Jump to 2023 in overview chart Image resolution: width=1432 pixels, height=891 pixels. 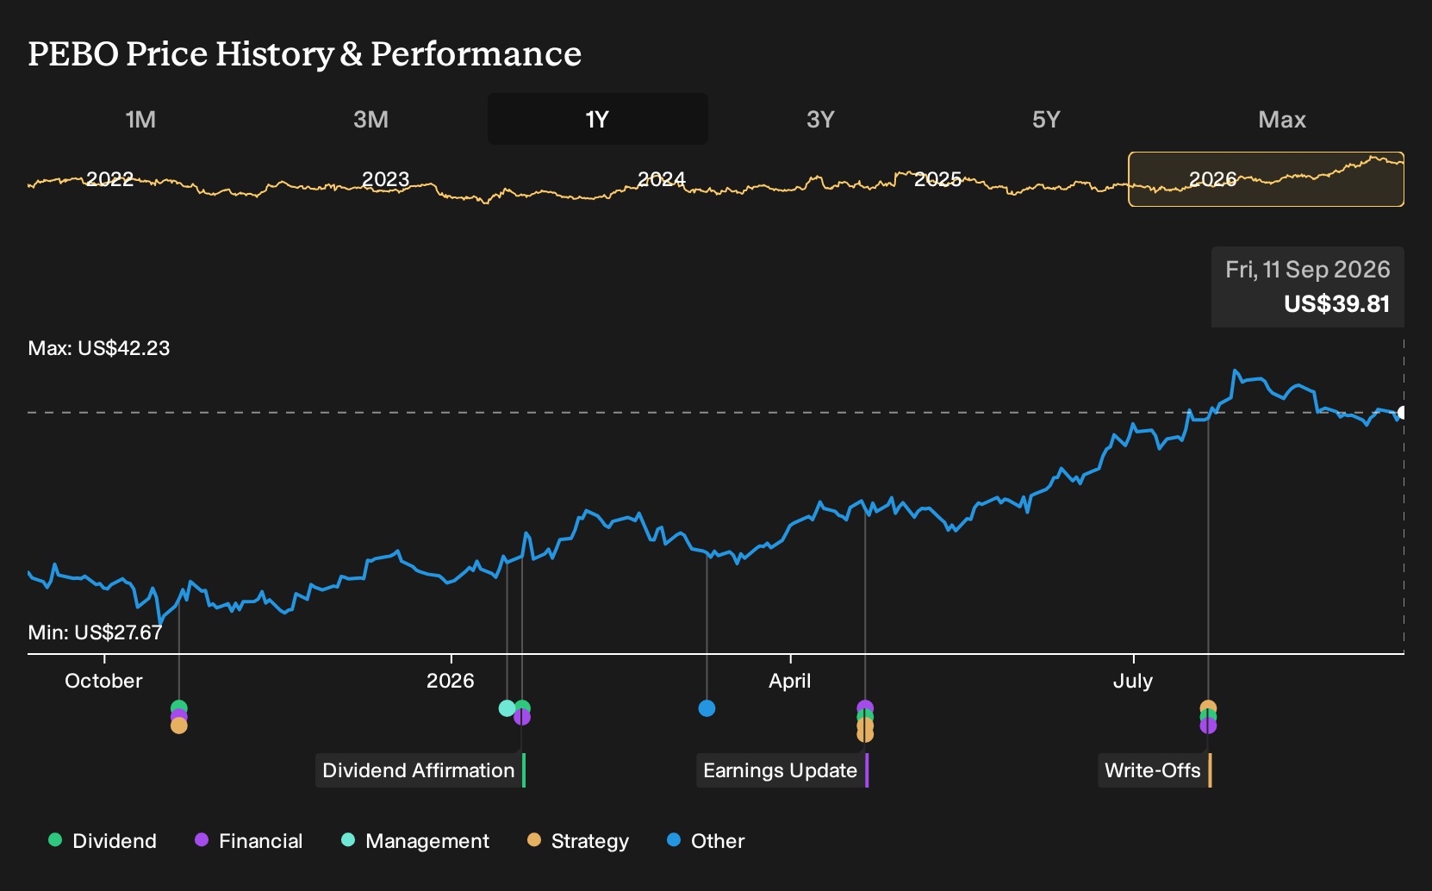point(385,179)
